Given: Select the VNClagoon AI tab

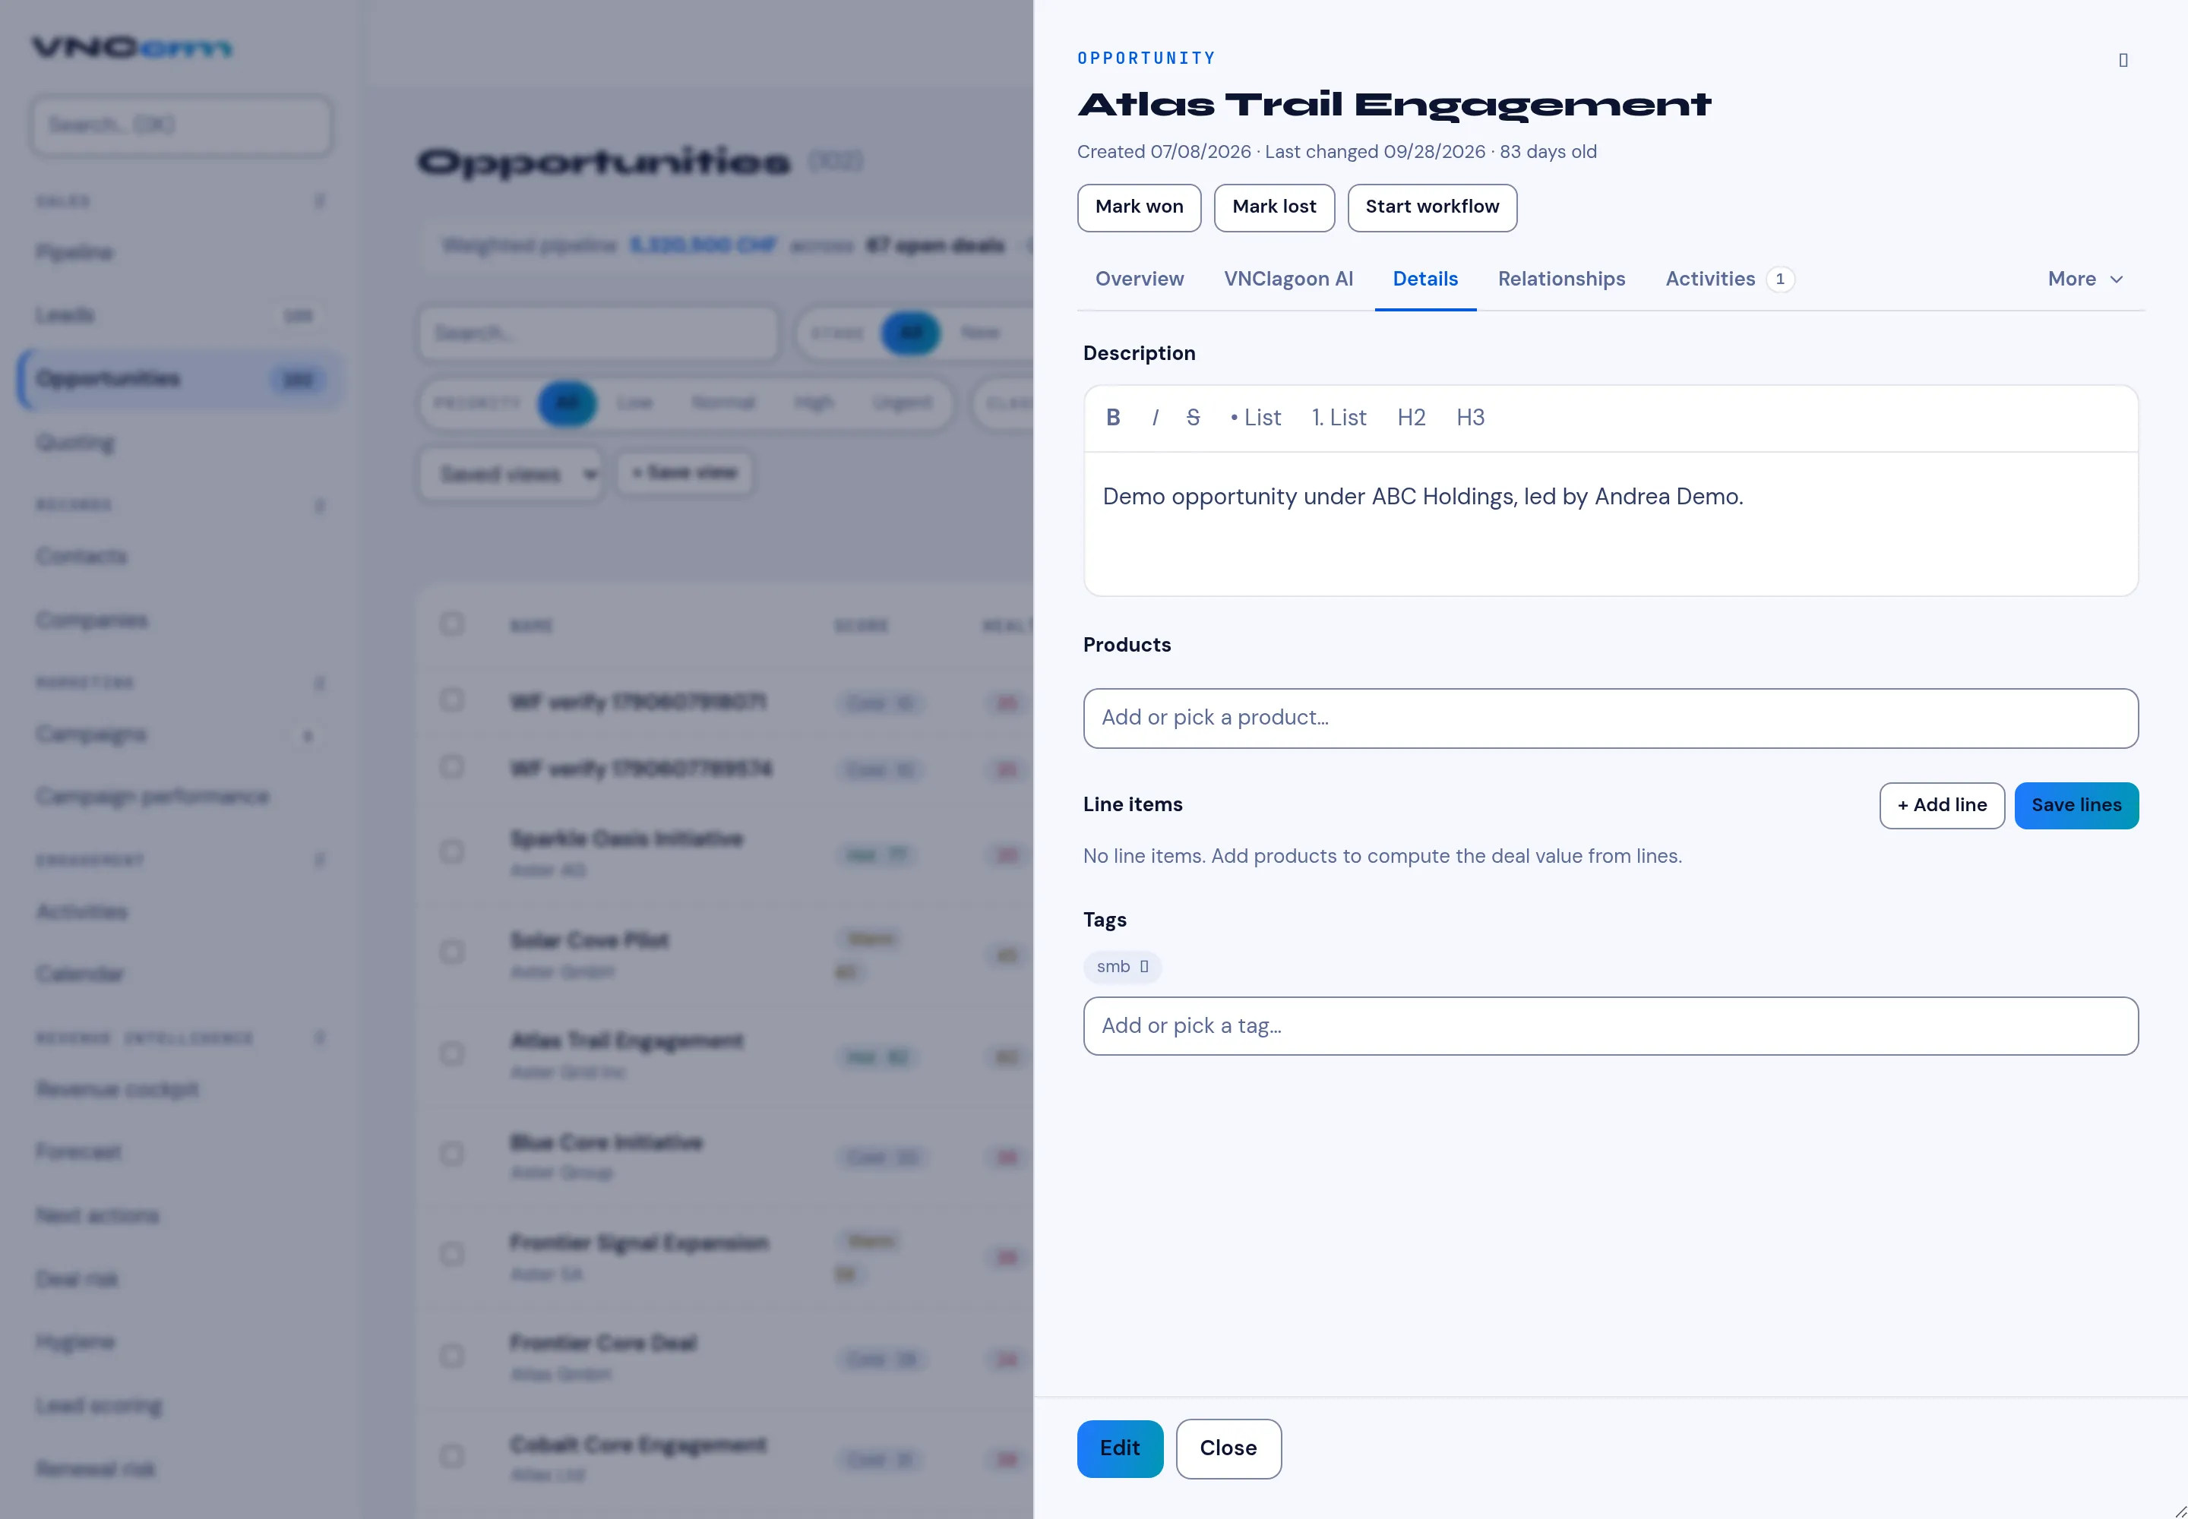Looking at the screenshot, I should (1287, 279).
